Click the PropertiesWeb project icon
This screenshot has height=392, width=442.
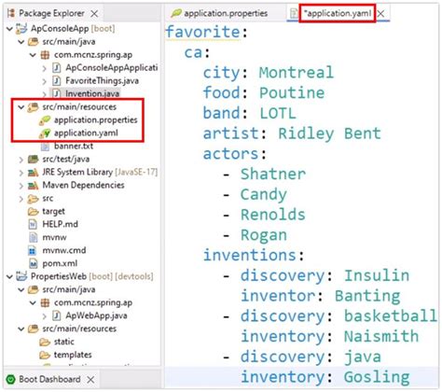click(21, 276)
